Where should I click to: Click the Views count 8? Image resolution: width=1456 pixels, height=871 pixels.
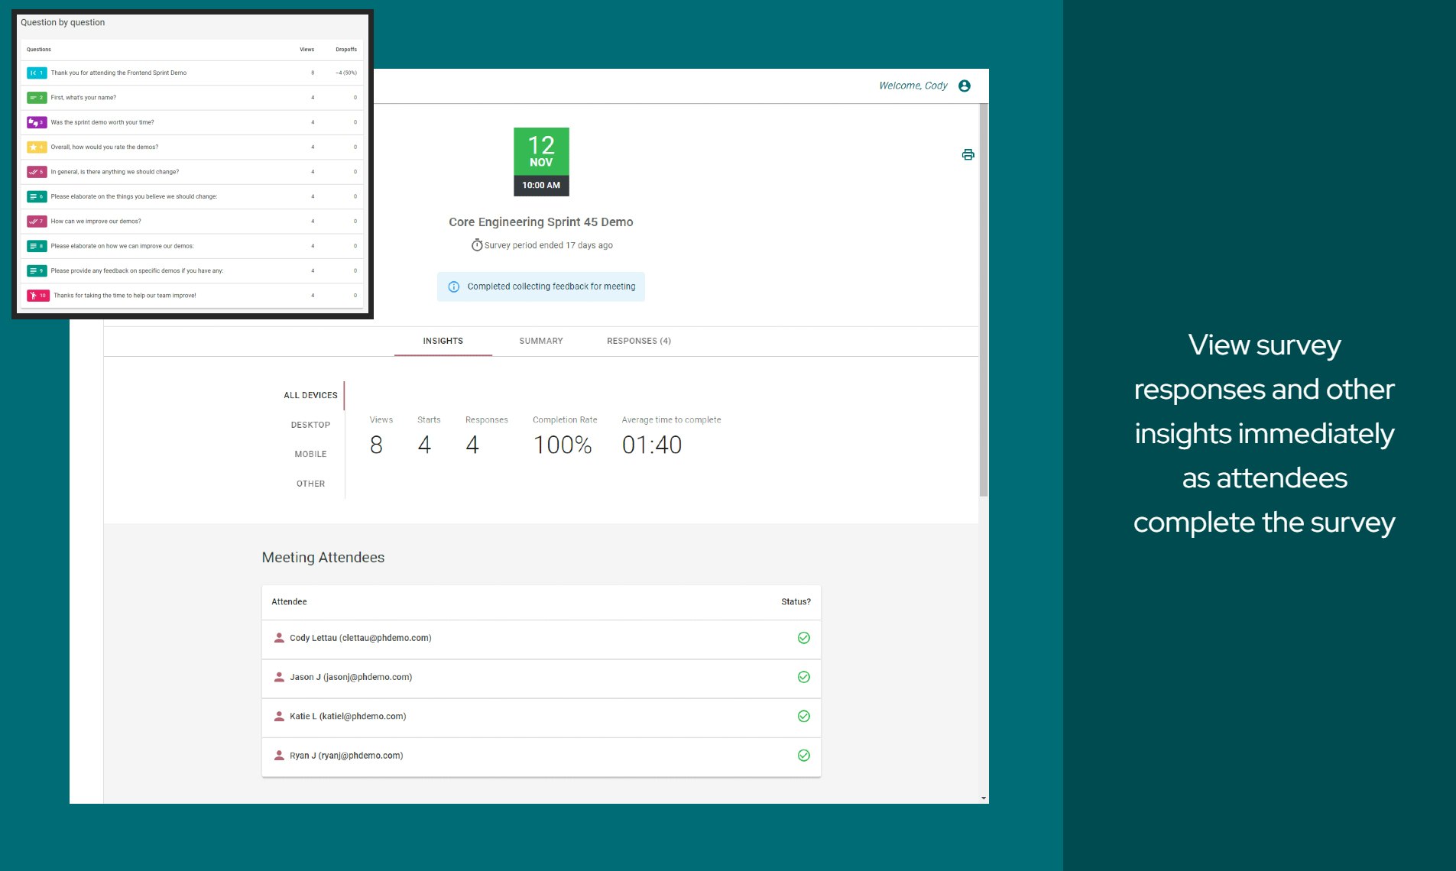click(376, 445)
